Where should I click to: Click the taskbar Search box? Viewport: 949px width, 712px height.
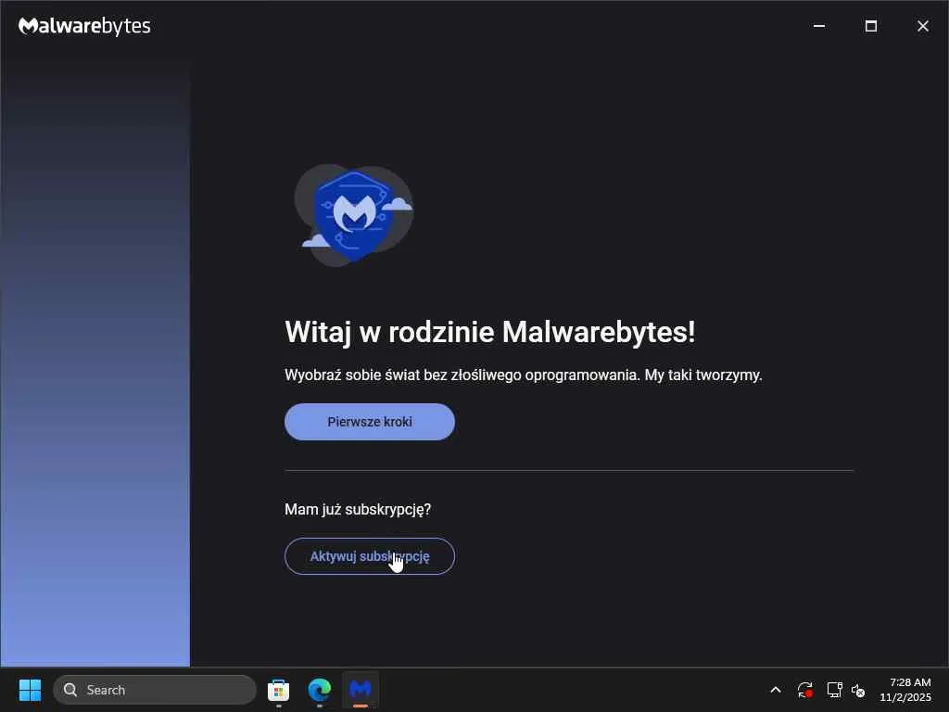pos(155,690)
